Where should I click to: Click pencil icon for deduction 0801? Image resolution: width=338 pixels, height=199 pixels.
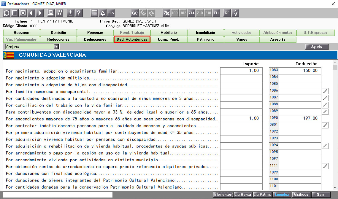click(325, 125)
